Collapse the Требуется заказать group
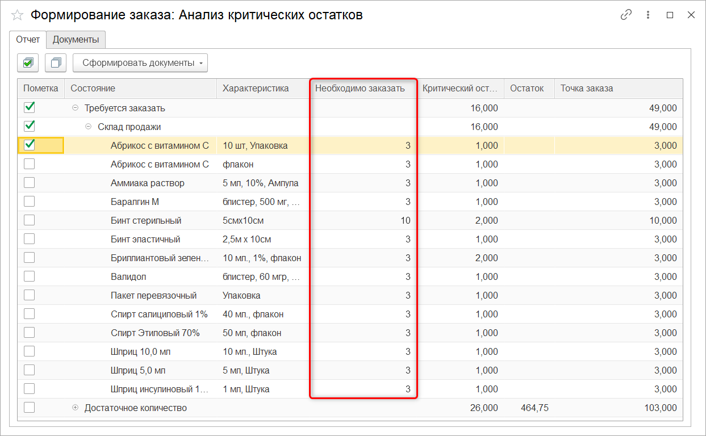 [x=75, y=108]
